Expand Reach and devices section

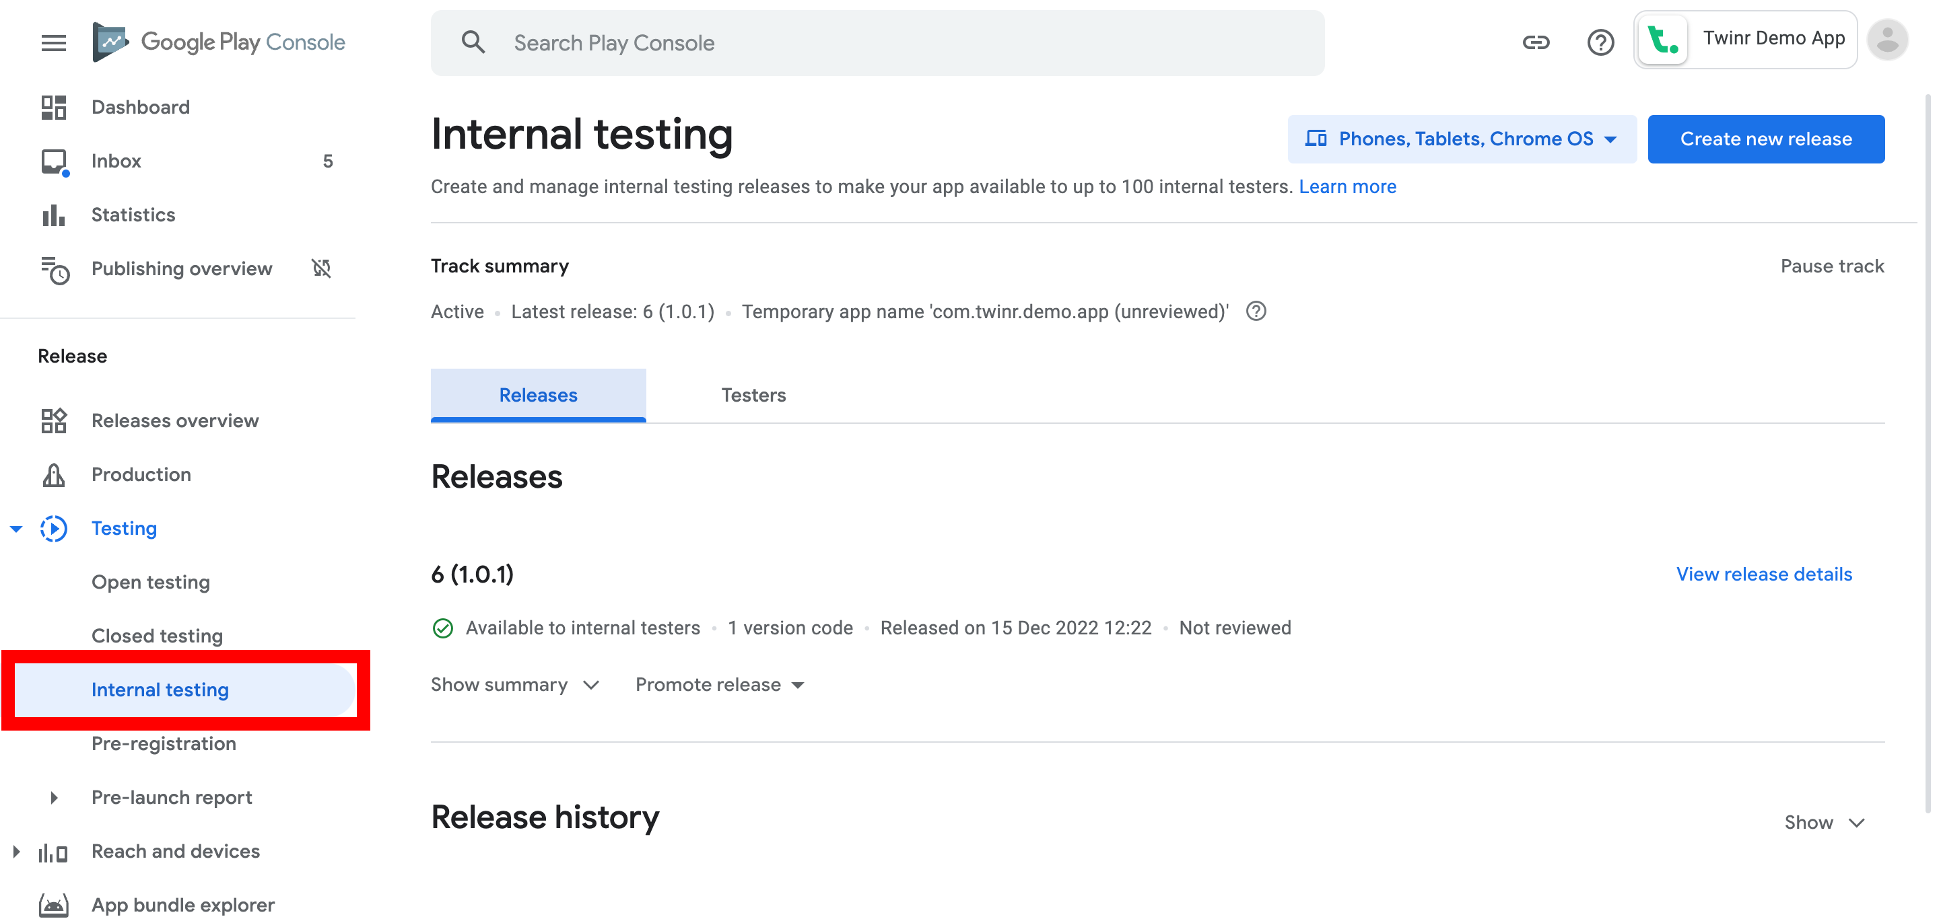(x=15, y=852)
